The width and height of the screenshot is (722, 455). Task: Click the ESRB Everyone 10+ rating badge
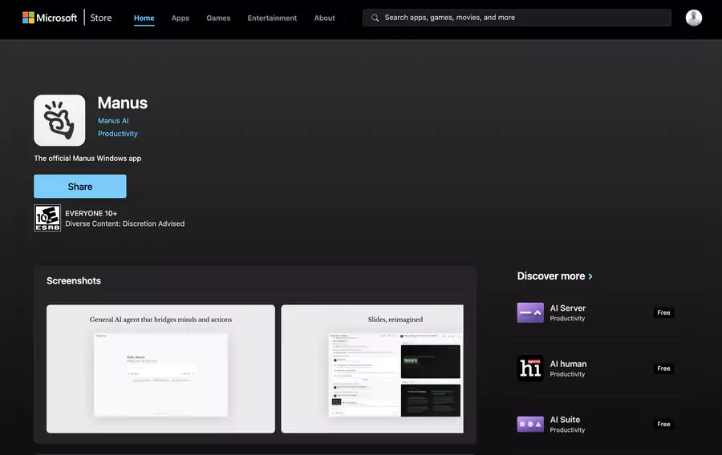point(47,218)
